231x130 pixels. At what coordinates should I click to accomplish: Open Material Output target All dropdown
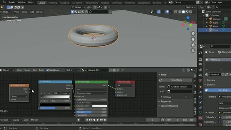[125, 86]
